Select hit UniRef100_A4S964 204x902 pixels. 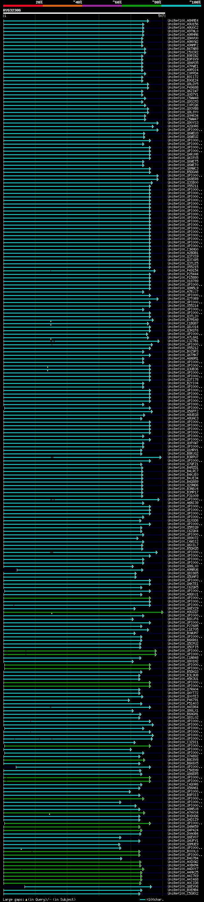pyautogui.click(x=183, y=707)
